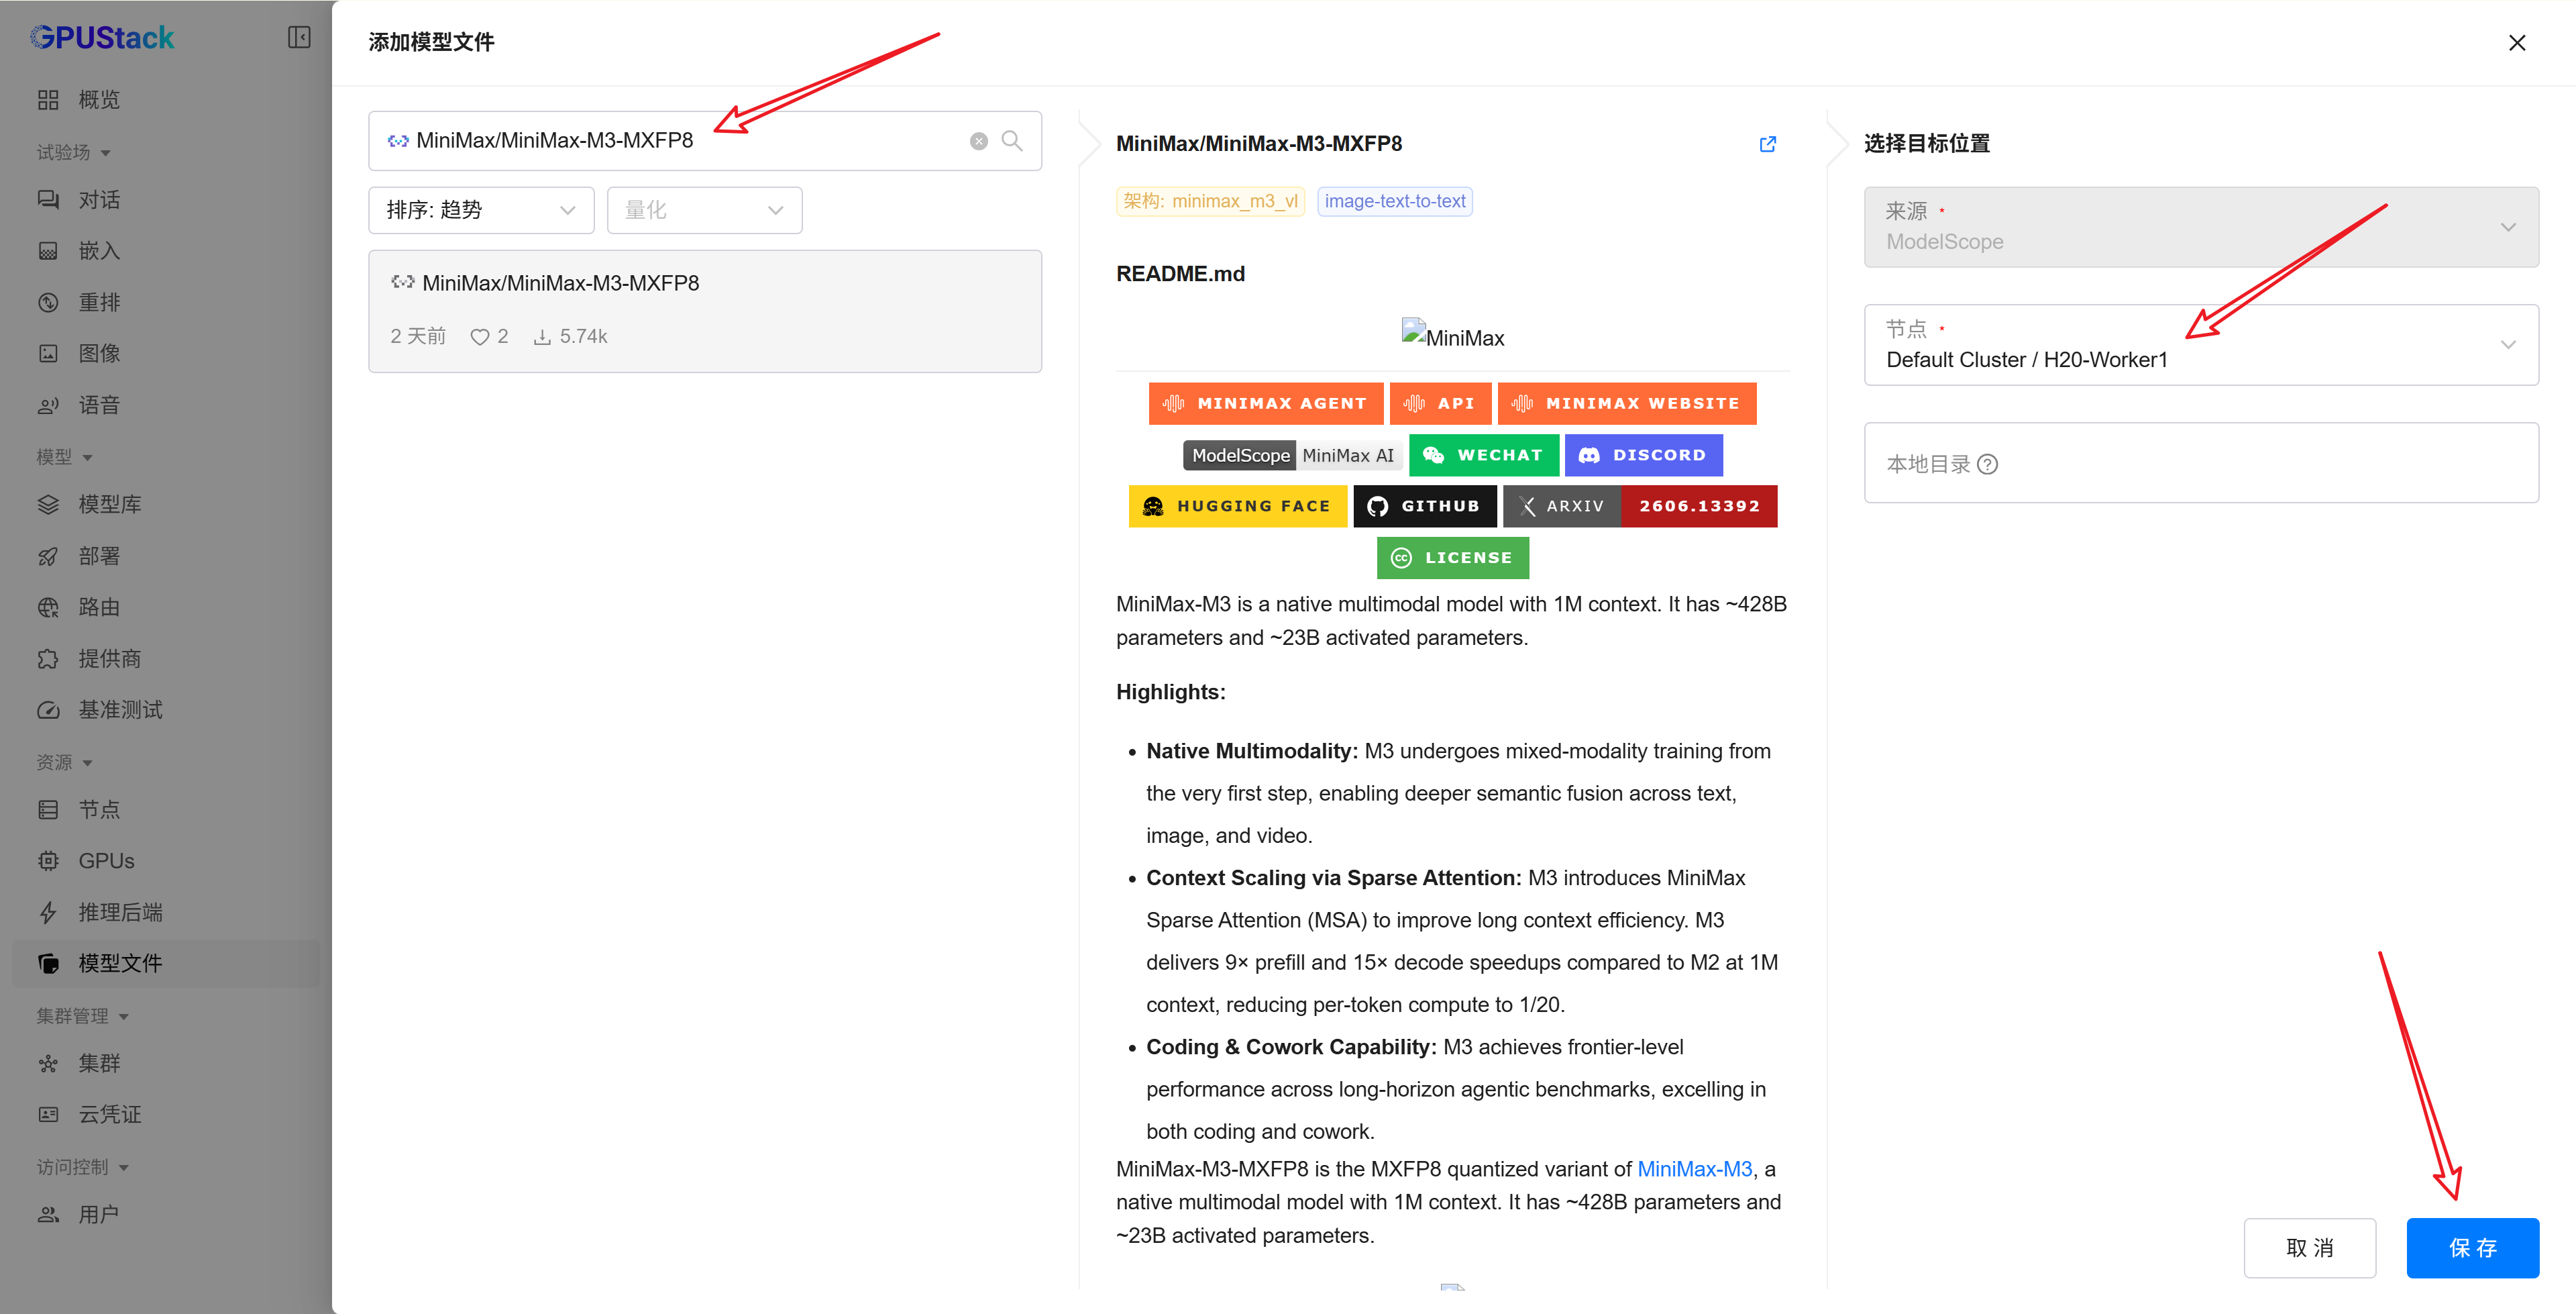Click the GPUStack logo
This screenshot has height=1314, width=2576.
coord(102,38)
